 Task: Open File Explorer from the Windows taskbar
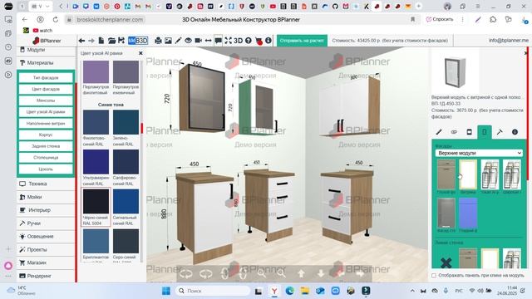305,291
